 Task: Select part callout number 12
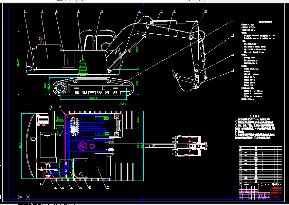click(233, 35)
